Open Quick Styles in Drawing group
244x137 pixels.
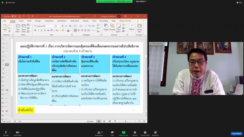119,28
